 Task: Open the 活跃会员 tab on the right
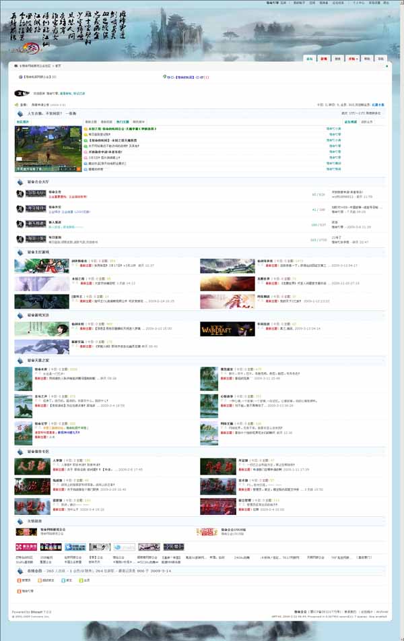coord(367,122)
